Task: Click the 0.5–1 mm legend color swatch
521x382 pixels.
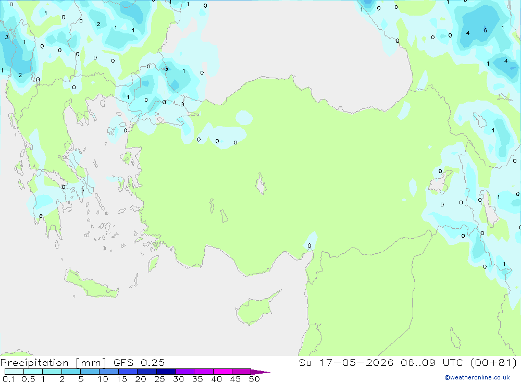Action: click(33, 372)
